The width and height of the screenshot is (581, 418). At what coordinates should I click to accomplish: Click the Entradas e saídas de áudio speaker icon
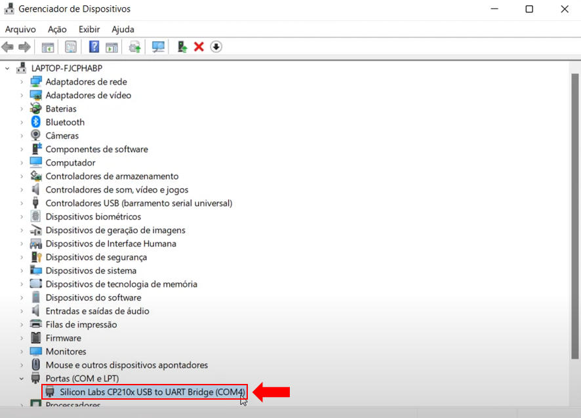pyautogui.click(x=35, y=311)
